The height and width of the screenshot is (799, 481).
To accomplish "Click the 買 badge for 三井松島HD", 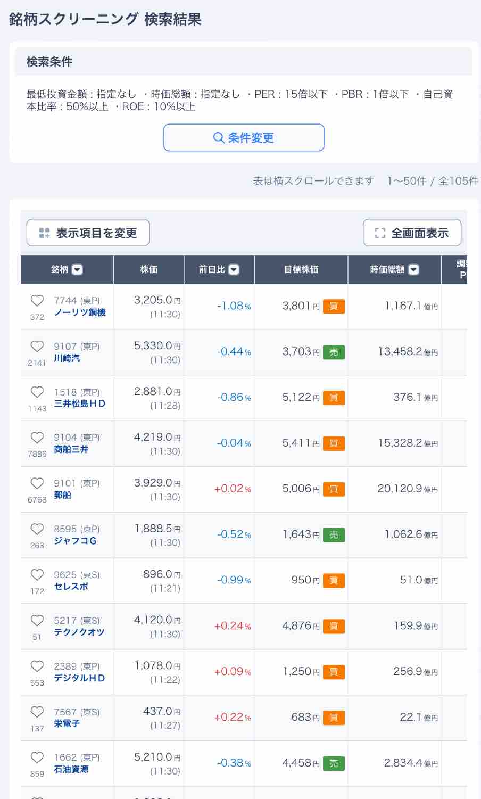I will click(x=334, y=398).
